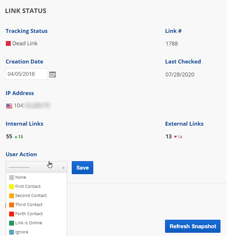Click the US flag icon beside IP address
This screenshot has width=227, height=236.
pos(9,106)
